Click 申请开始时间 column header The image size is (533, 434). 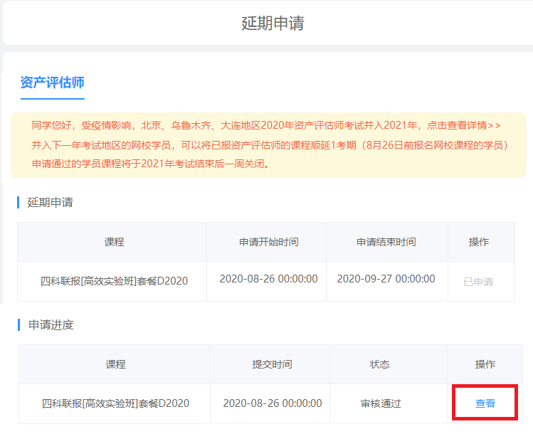pos(268,242)
